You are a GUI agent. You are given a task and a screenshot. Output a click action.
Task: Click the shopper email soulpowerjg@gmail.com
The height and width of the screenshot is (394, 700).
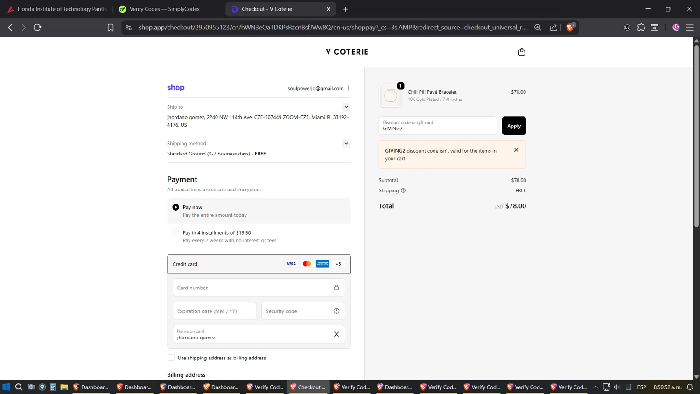click(x=315, y=88)
